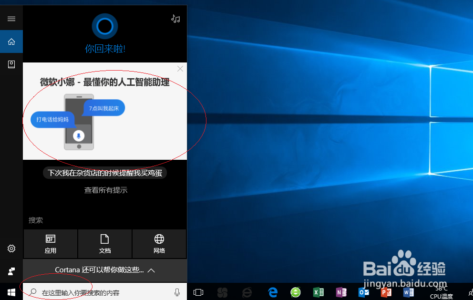Click the 搜索 section heading

pos(36,220)
